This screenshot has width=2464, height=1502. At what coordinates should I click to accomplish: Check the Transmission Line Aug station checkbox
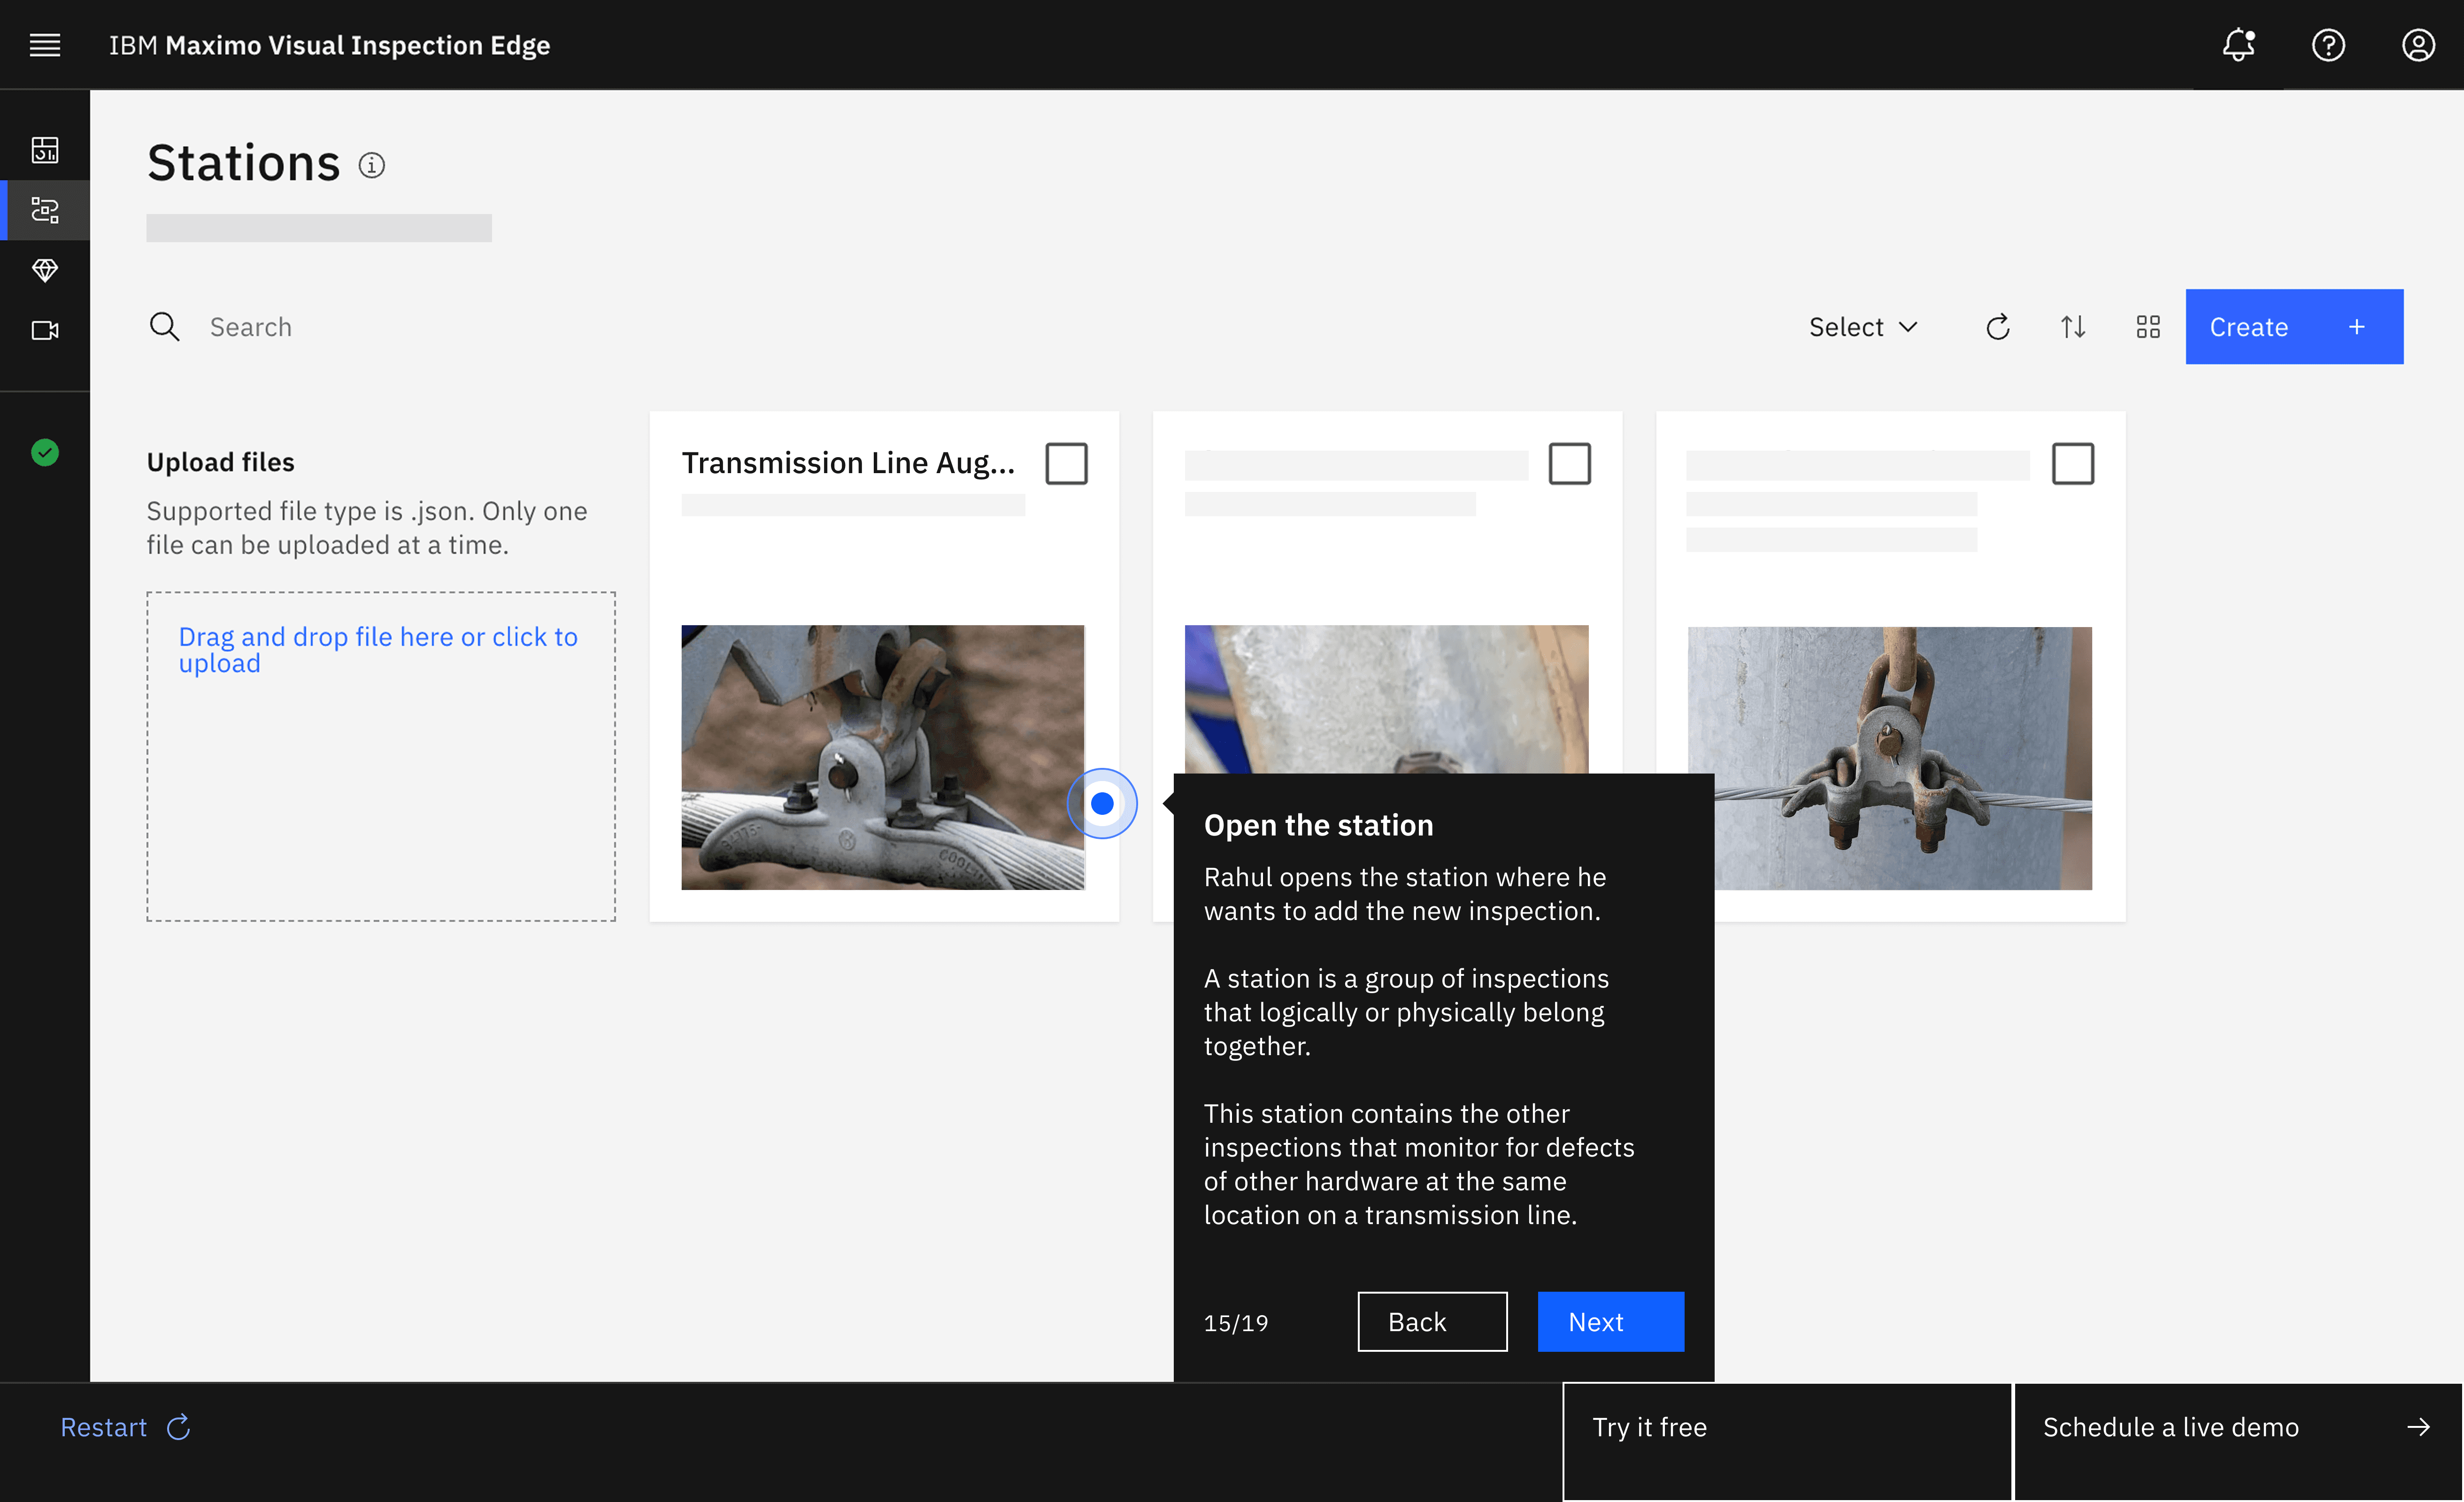(x=1066, y=464)
